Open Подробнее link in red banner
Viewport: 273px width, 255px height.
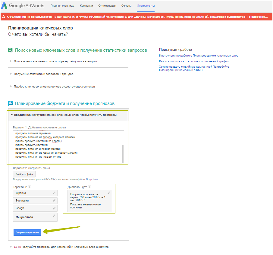(258, 17)
